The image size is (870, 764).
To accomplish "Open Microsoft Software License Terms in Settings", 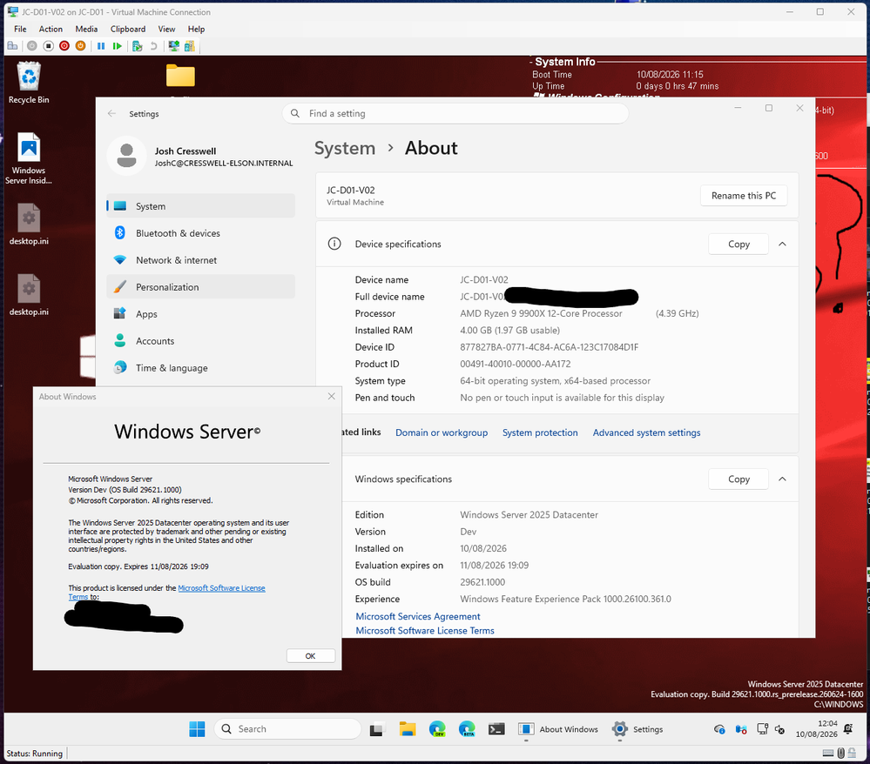I will pos(424,630).
